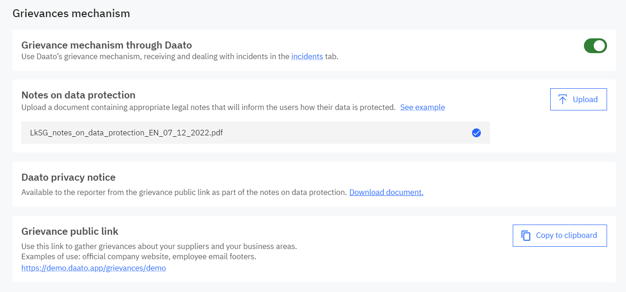Open the See example link

pos(423,107)
